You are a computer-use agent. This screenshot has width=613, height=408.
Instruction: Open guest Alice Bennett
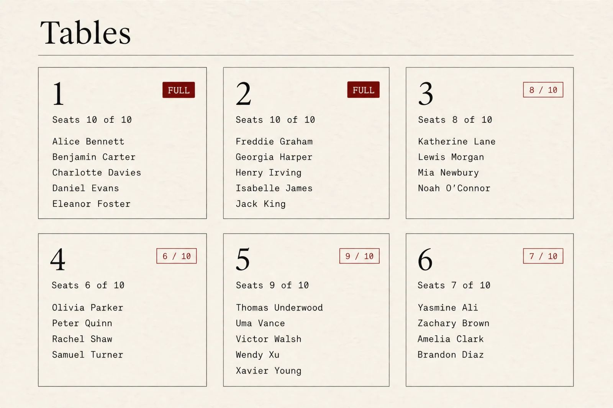[89, 141]
